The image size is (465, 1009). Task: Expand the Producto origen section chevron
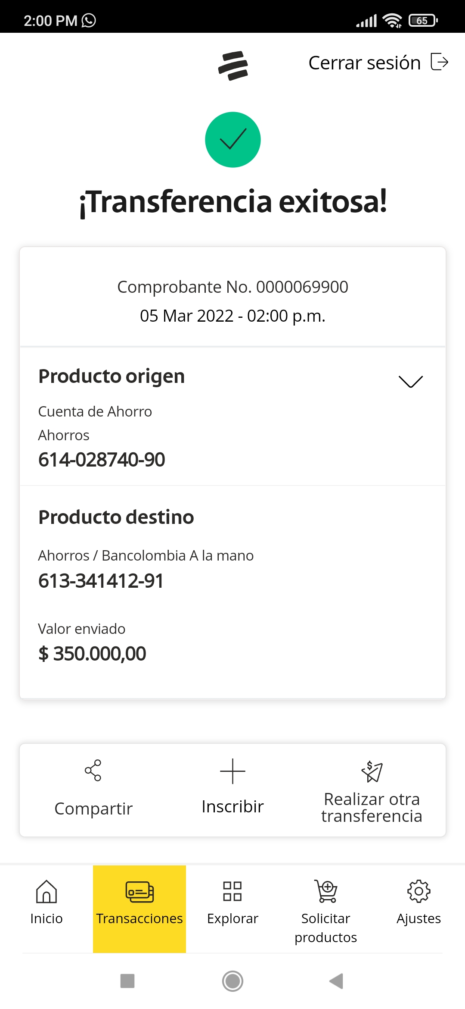click(410, 381)
